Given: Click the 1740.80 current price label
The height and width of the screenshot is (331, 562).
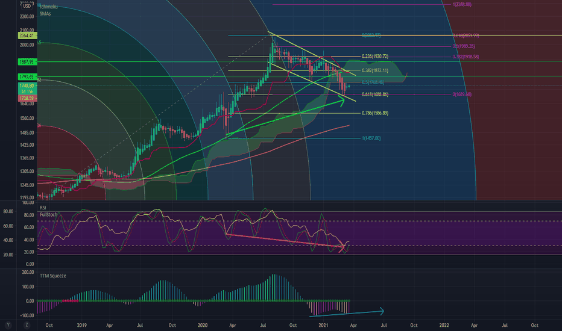Looking at the screenshot, I should tap(27, 86).
